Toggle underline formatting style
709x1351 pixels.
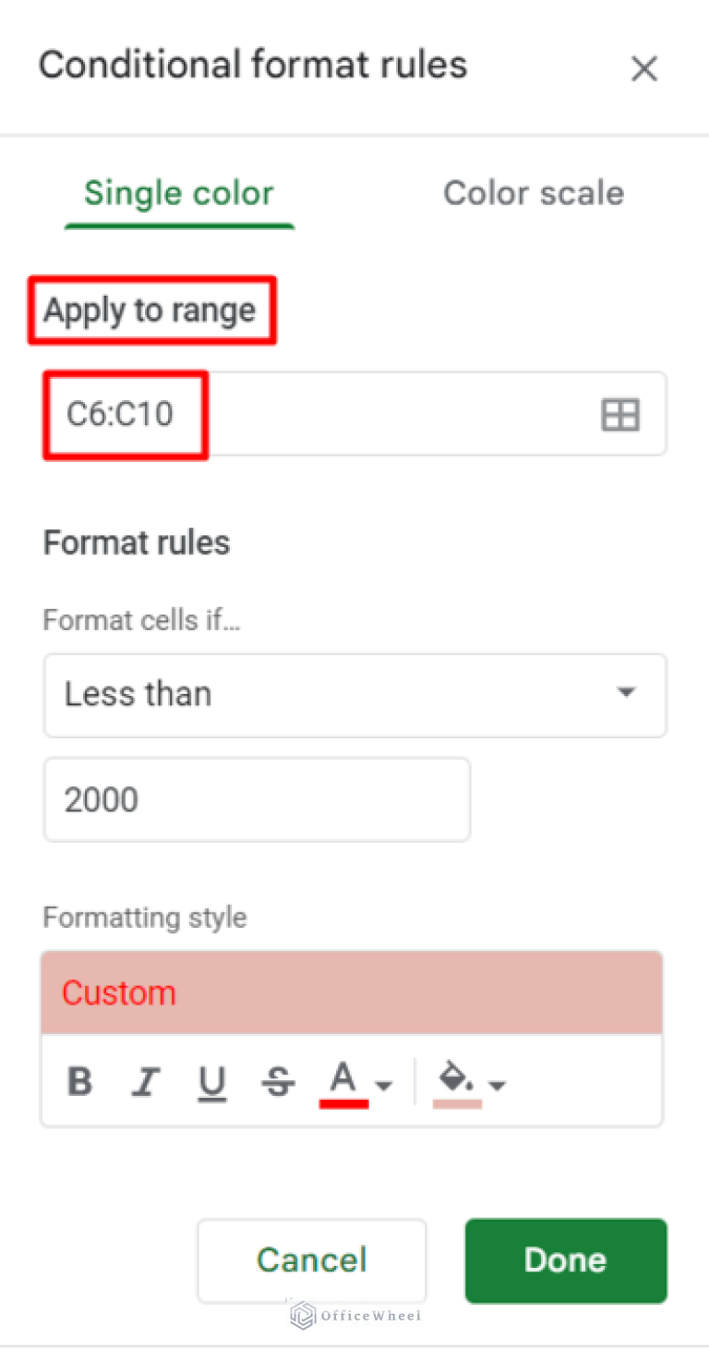coord(212,1081)
